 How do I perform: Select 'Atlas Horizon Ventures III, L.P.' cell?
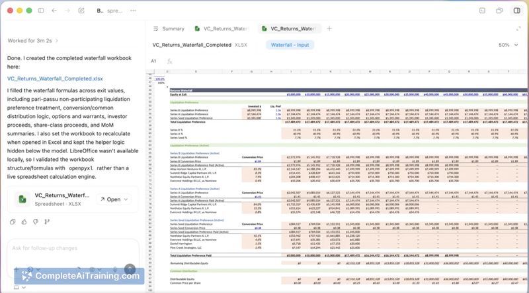pos(187,169)
